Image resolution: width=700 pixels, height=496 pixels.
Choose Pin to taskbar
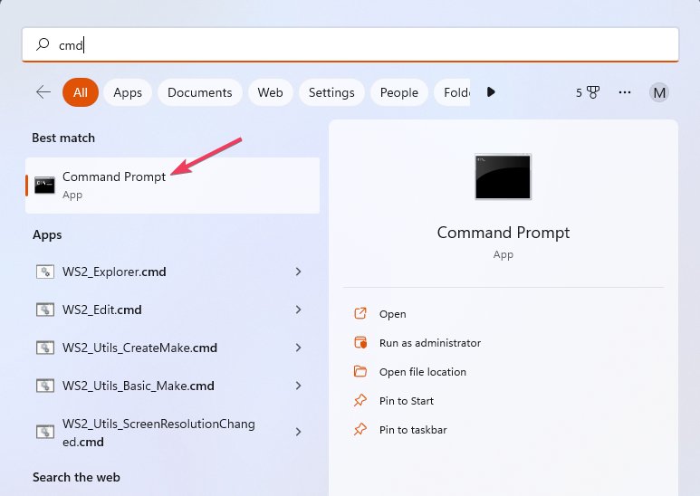pyautogui.click(x=413, y=430)
